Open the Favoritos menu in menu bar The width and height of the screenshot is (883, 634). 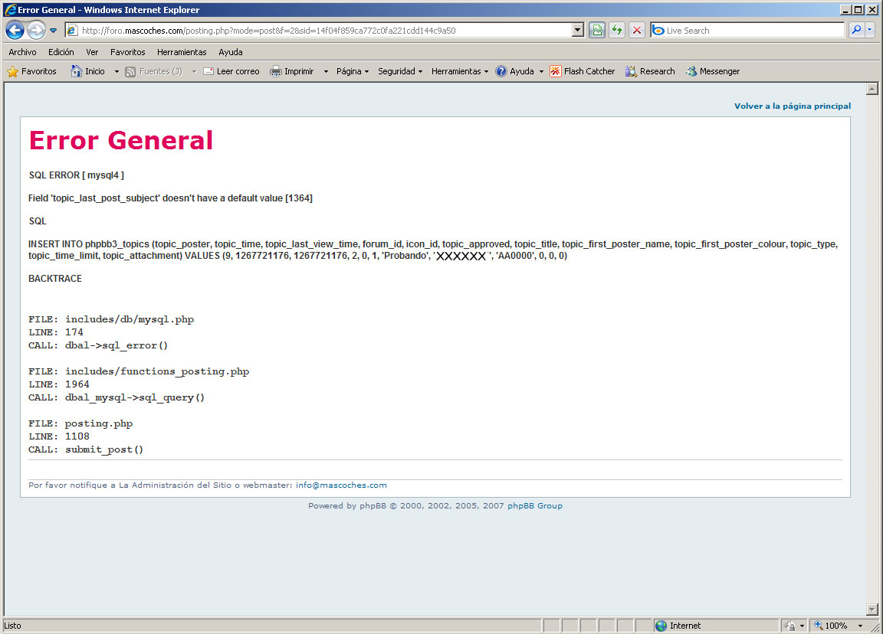pyautogui.click(x=128, y=52)
